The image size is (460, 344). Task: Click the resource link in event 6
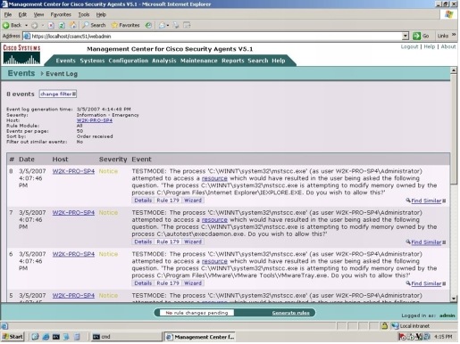pos(214,261)
